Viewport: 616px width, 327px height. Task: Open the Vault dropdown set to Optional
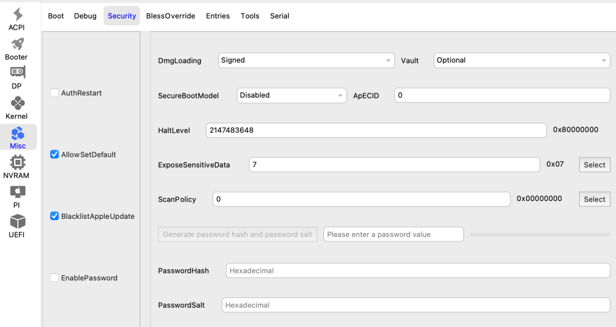tap(522, 60)
